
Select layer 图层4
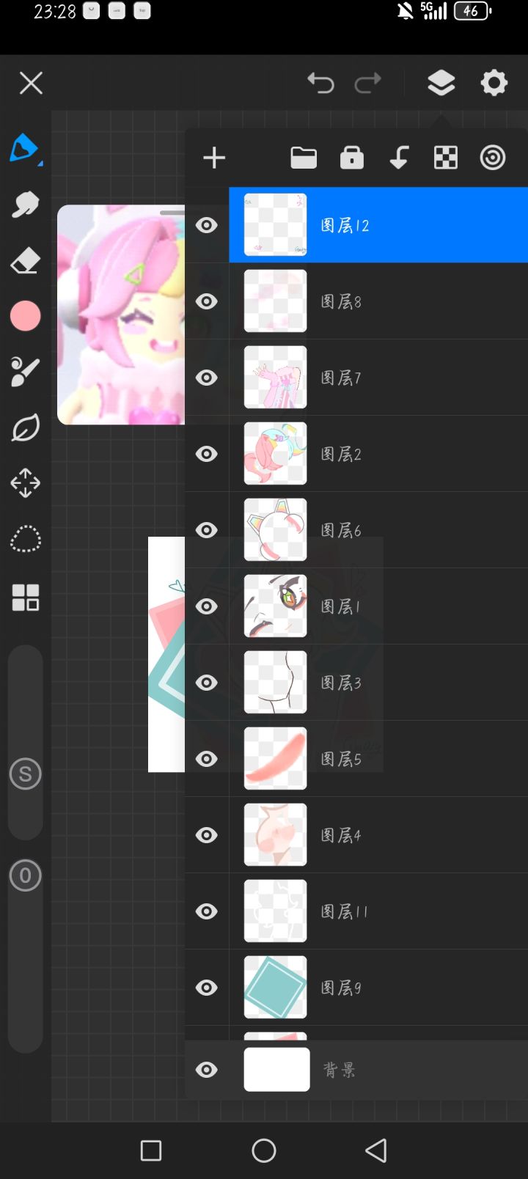pos(378,835)
